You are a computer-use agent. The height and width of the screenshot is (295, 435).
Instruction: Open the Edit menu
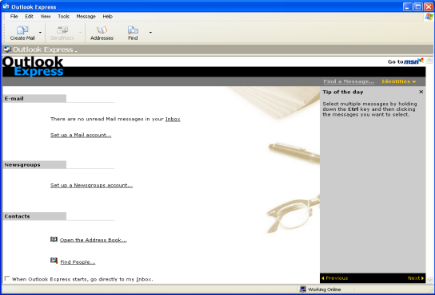29,16
